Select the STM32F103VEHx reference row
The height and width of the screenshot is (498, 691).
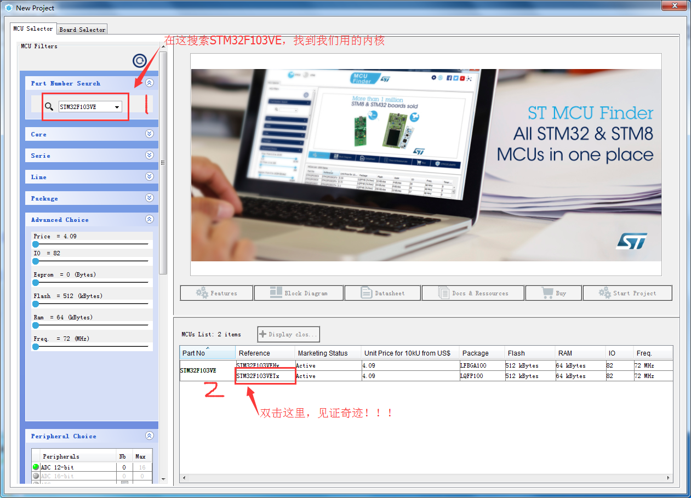coord(265,365)
